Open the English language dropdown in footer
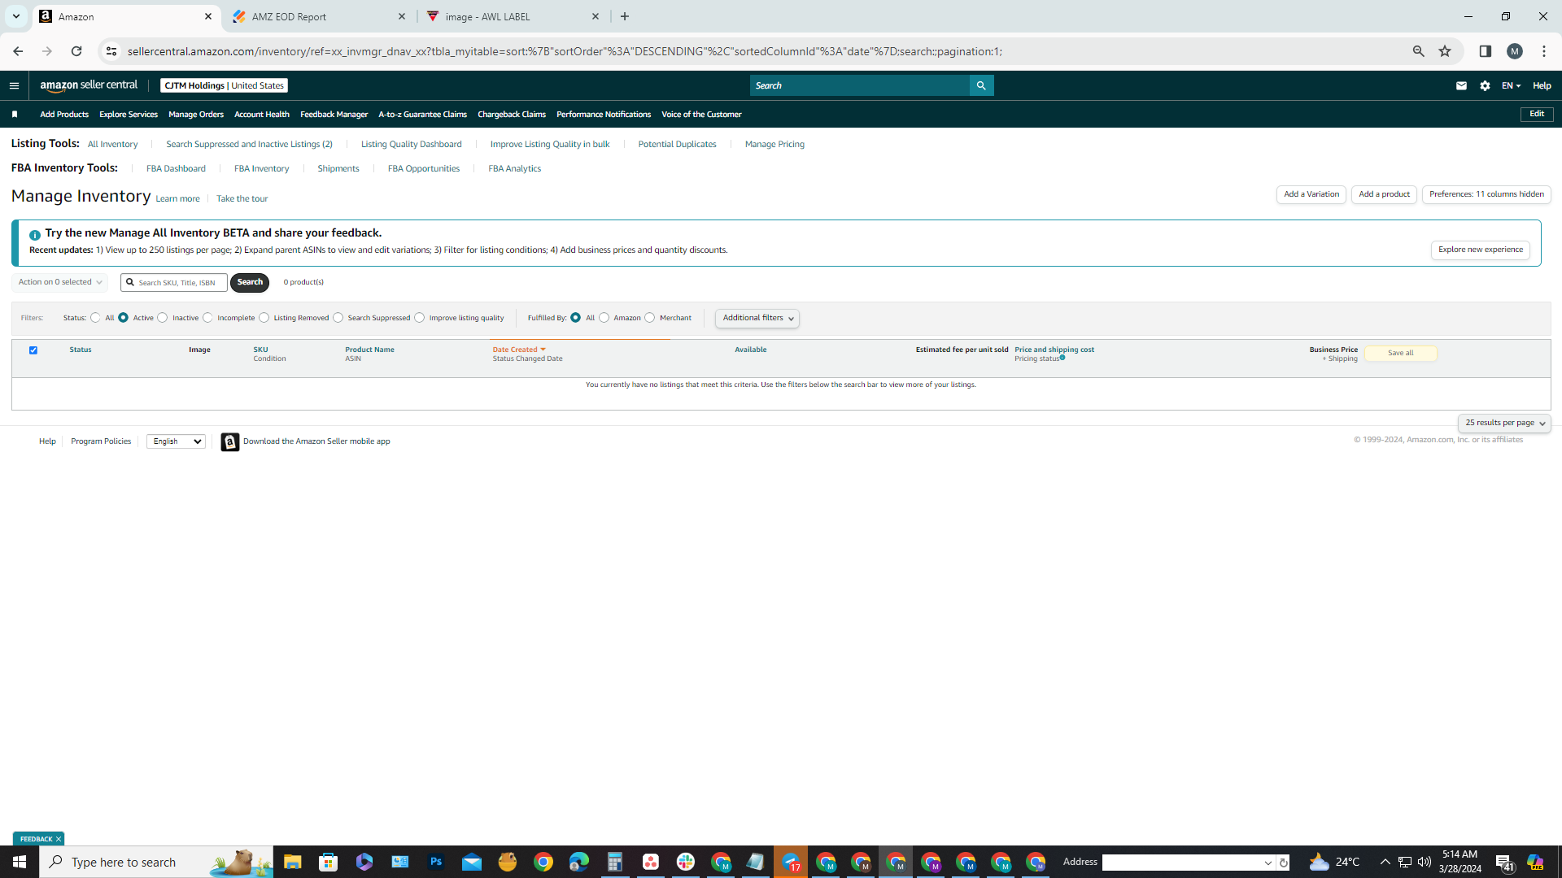Image resolution: width=1562 pixels, height=878 pixels. click(x=176, y=441)
